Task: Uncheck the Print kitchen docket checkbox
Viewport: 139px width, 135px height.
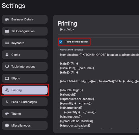Action: 61,42
